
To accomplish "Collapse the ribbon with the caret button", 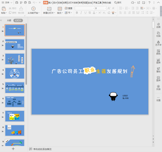I will pos(158,2).
